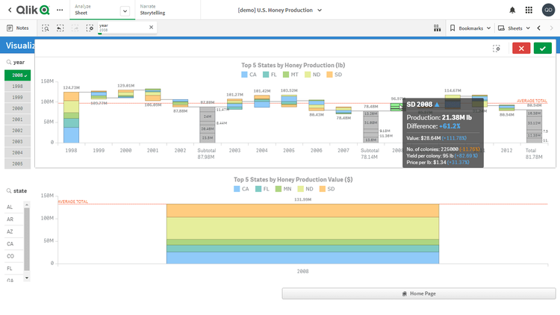
Task: Cancel selection with the red X button
Action: [x=521, y=49]
